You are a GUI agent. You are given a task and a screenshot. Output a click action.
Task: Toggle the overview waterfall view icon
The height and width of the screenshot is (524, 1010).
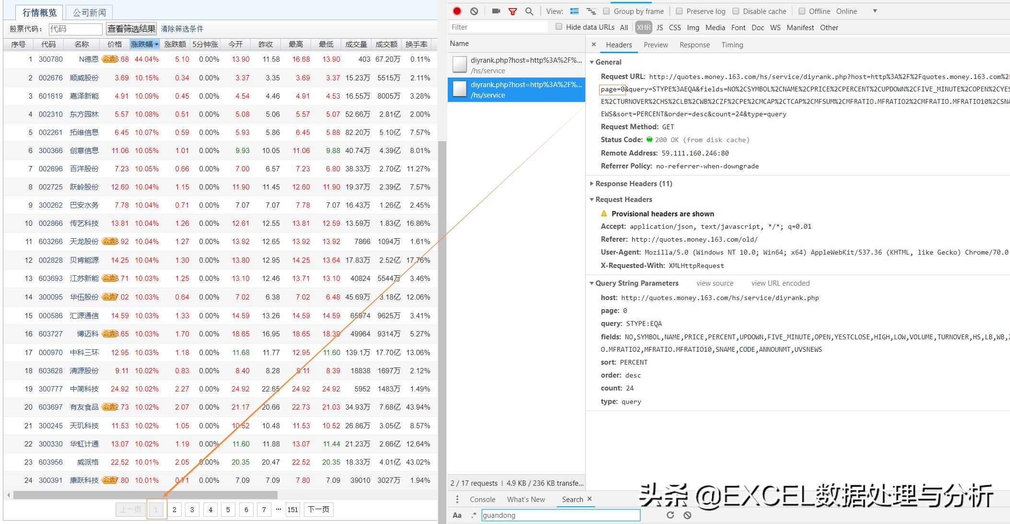click(591, 11)
